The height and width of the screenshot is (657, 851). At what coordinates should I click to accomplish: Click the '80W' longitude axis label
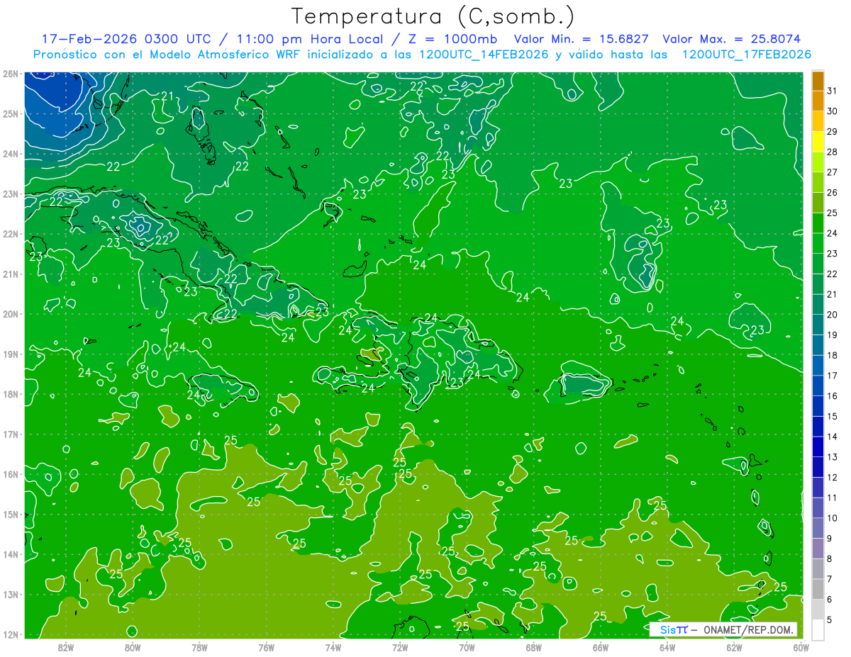(133, 646)
